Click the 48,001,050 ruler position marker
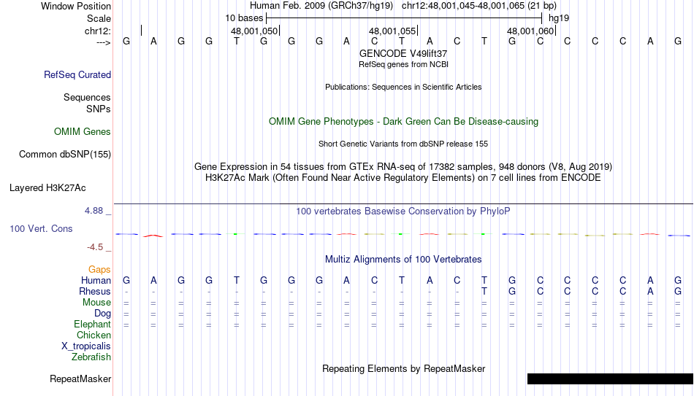The image size is (694, 396). 255,31
